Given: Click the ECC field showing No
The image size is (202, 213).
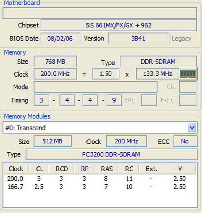Looking at the screenshot, I should pos(185,141).
